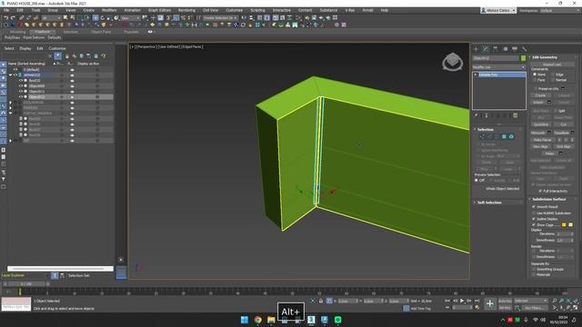
Task: Click the green object color swatch
Action: coord(523,58)
